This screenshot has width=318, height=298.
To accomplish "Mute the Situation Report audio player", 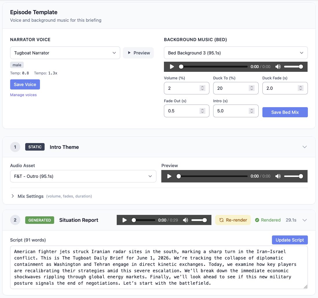I will click(x=186, y=220).
